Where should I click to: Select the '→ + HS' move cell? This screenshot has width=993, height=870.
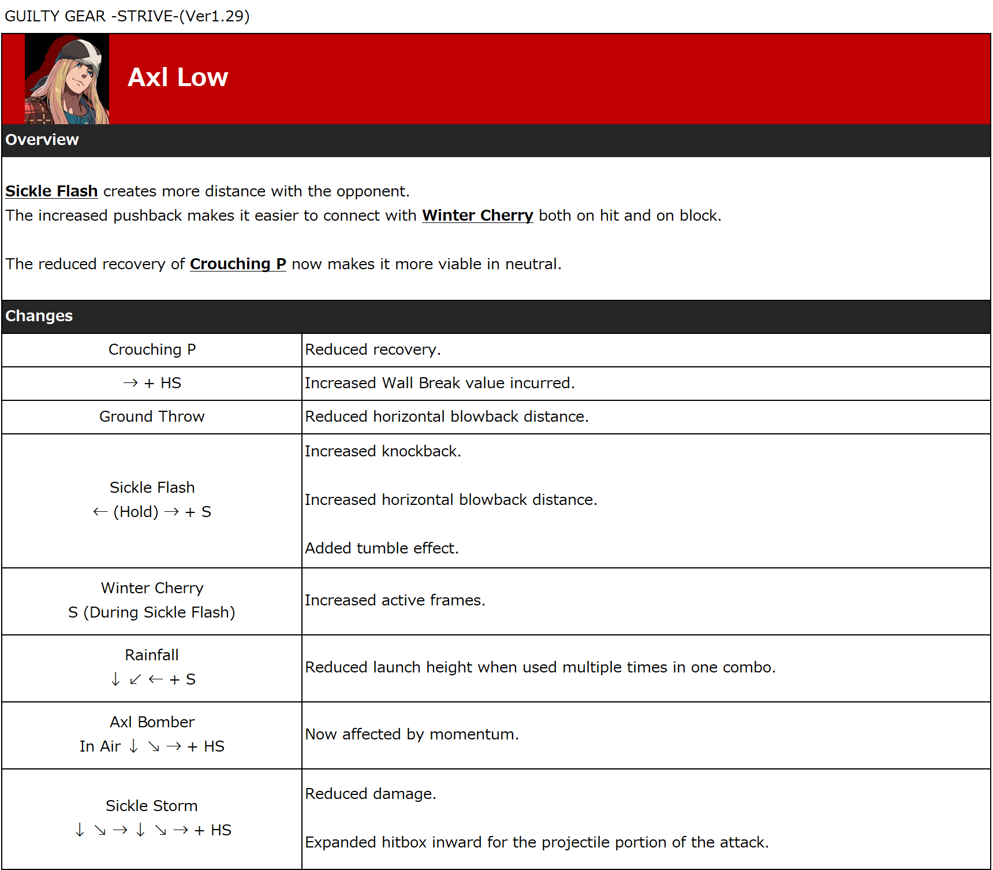pos(152,384)
